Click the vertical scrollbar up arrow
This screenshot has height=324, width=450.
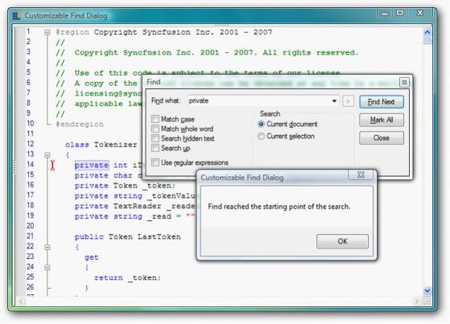tap(427, 32)
